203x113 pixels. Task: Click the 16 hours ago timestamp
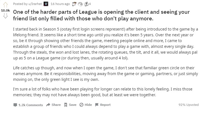click(60, 4)
